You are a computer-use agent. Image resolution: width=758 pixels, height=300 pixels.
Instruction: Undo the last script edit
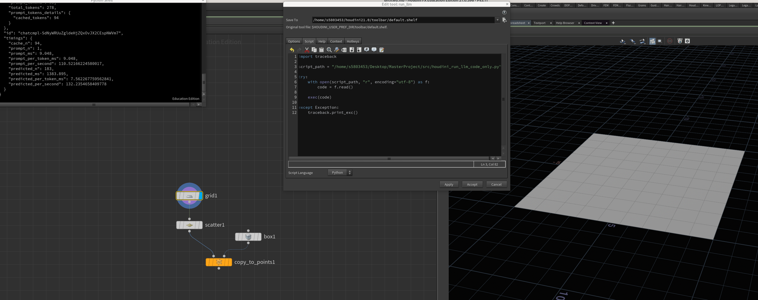(x=292, y=50)
